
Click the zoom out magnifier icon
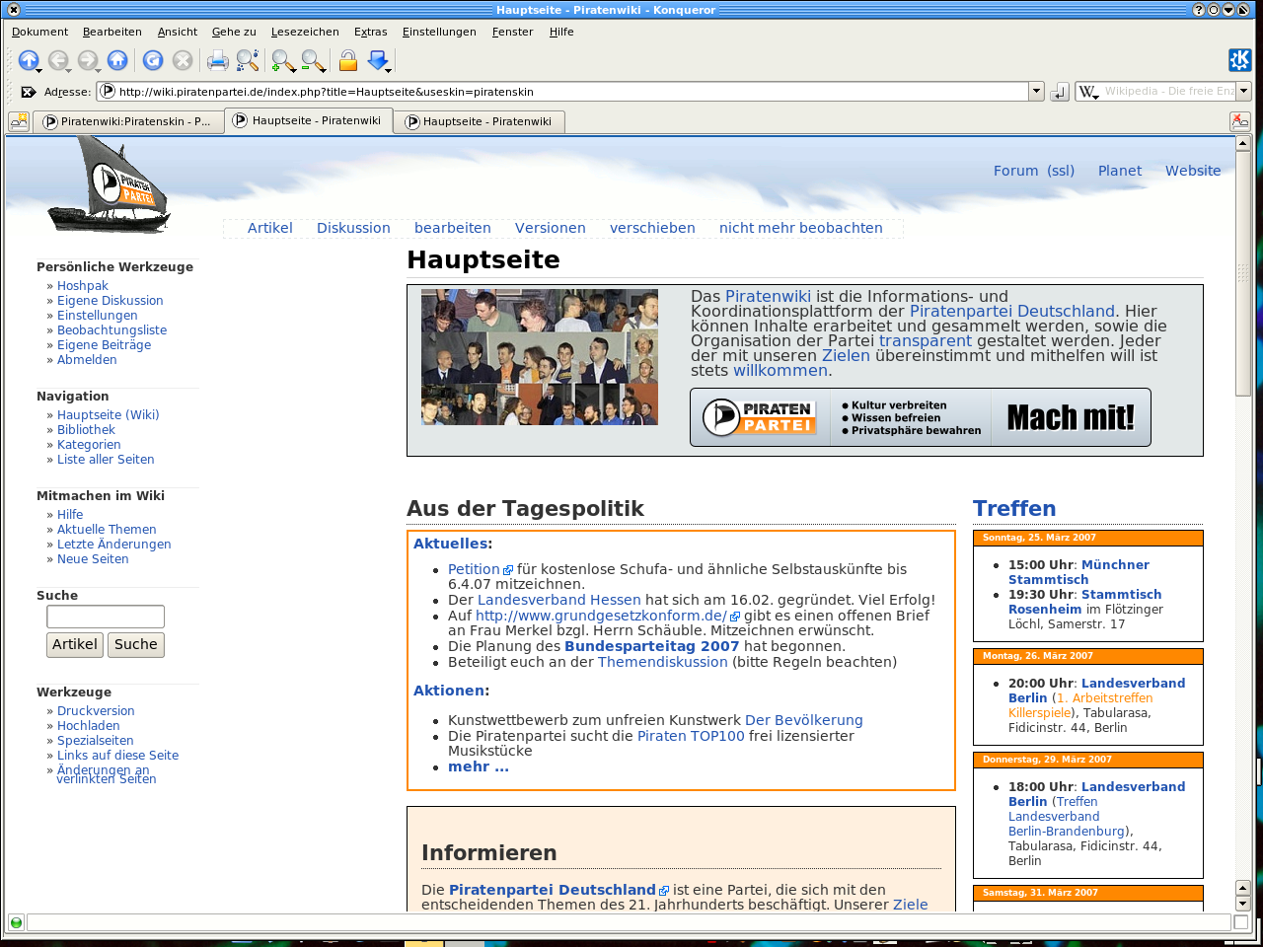(x=313, y=61)
